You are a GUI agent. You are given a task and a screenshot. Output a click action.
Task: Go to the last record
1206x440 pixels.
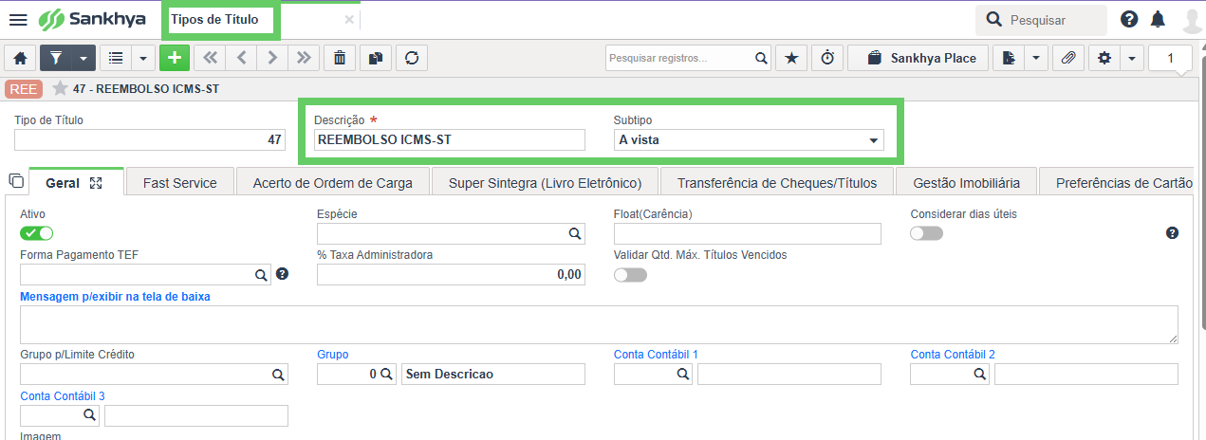point(303,58)
